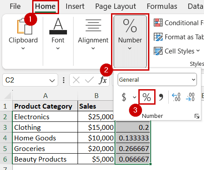This screenshot has width=204, height=170.
Task: Select the Product Category header cell
Action: coord(45,106)
